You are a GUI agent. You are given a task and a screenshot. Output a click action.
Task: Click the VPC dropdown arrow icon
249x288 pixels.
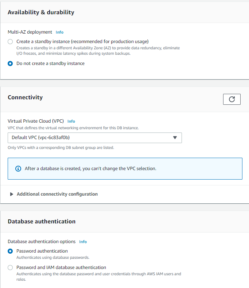point(175,138)
